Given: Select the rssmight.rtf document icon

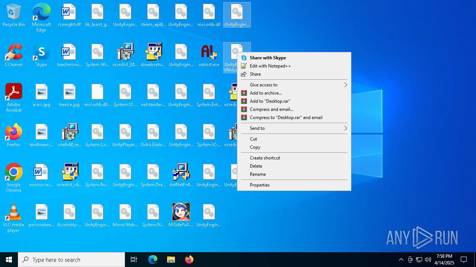Looking at the screenshot, I should 69,15.
